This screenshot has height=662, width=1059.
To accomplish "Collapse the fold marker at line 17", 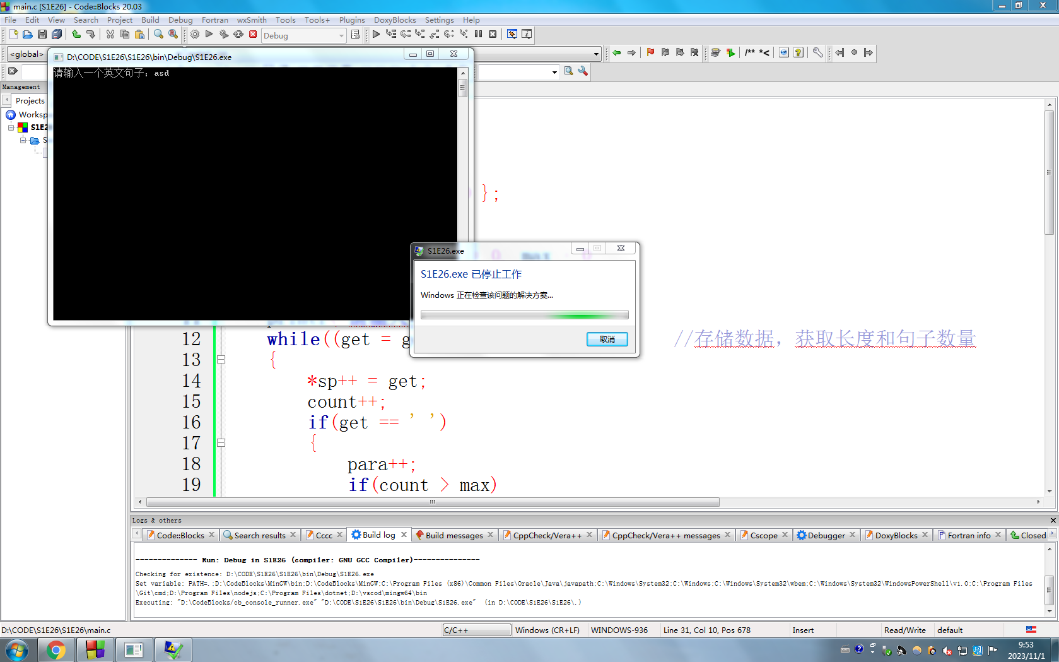I will 221,443.
